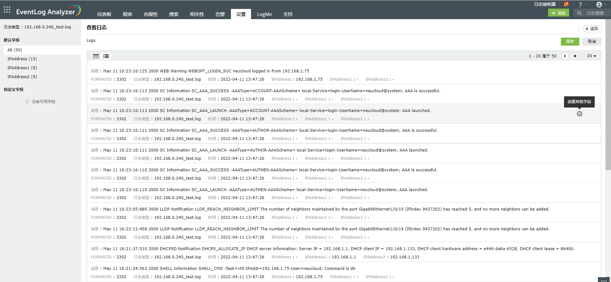Click the SC_AAA_LAUNCH AUTHOR log message
Image resolution: width=611 pixels, height=282 pixels.
click(266, 150)
